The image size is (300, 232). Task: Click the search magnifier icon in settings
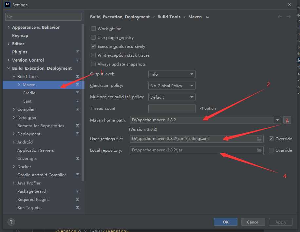point(9,17)
